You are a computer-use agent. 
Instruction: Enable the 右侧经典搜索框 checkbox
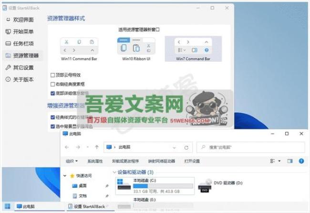pyautogui.click(x=52, y=84)
